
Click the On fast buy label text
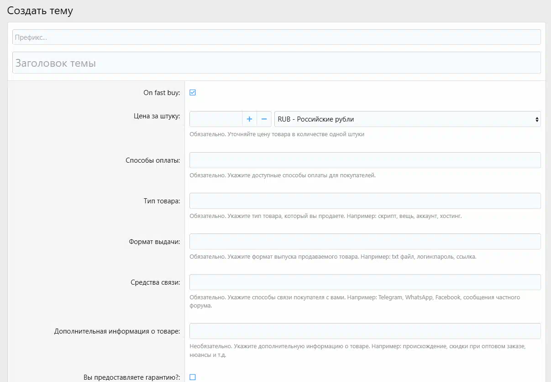click(x=162, y=93)
